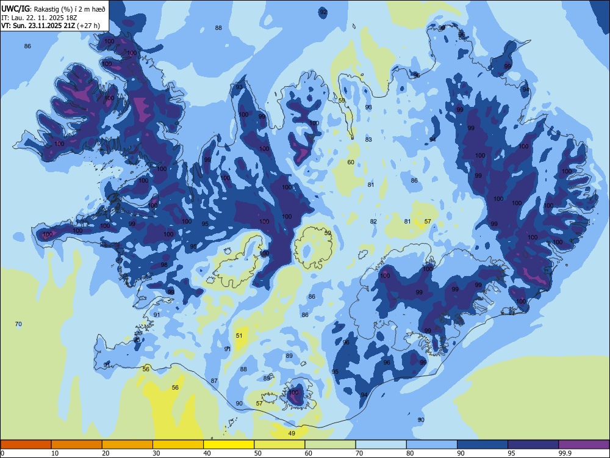Click the legend tick label 10
The image size is (610, 458).
55,453
